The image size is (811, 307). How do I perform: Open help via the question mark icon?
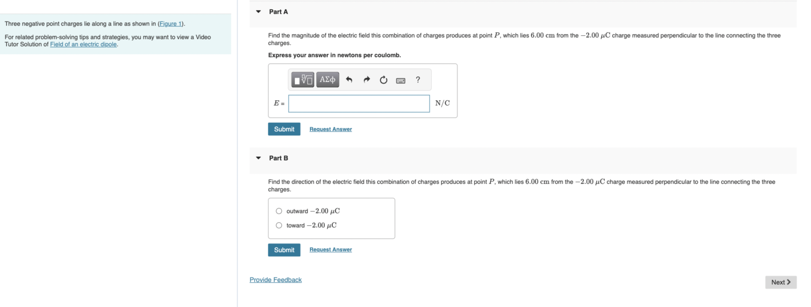tap(417, 80)
